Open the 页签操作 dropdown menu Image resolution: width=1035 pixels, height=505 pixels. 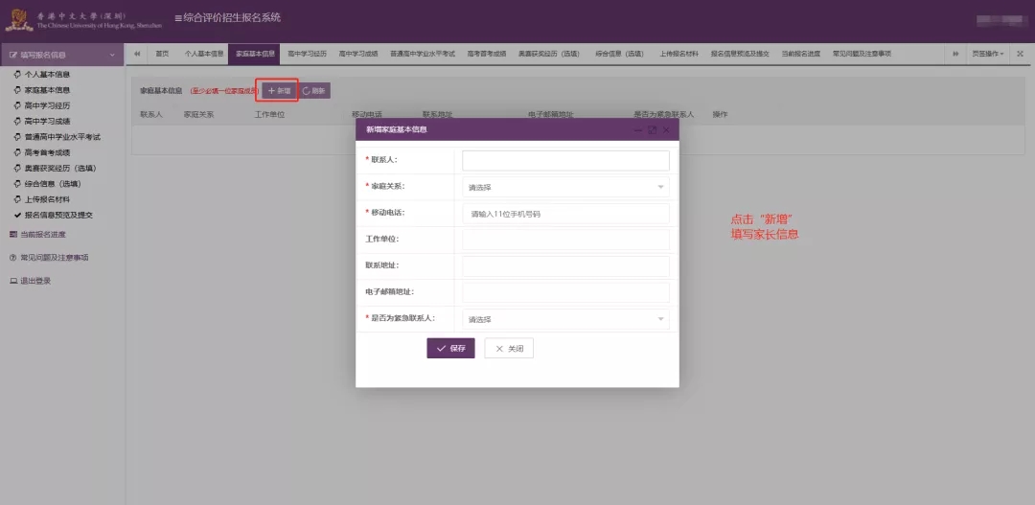[988, 54]
